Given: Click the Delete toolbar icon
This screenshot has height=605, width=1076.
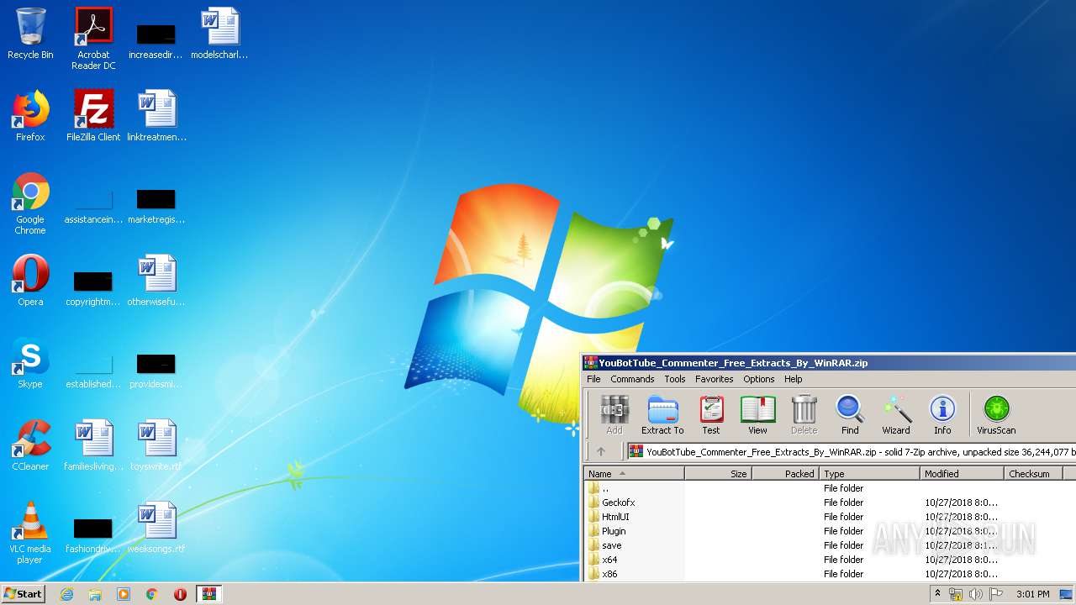Looking at the screenshot, I should (x=804, y=416).
